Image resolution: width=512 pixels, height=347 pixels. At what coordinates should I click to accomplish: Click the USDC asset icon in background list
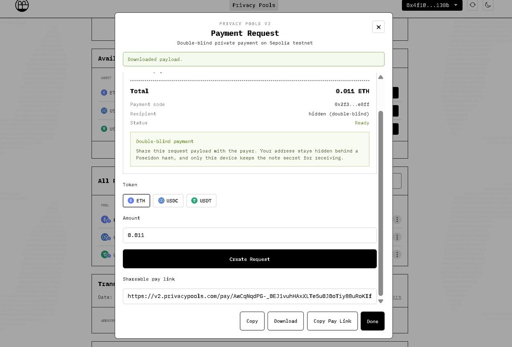point(104,111)
